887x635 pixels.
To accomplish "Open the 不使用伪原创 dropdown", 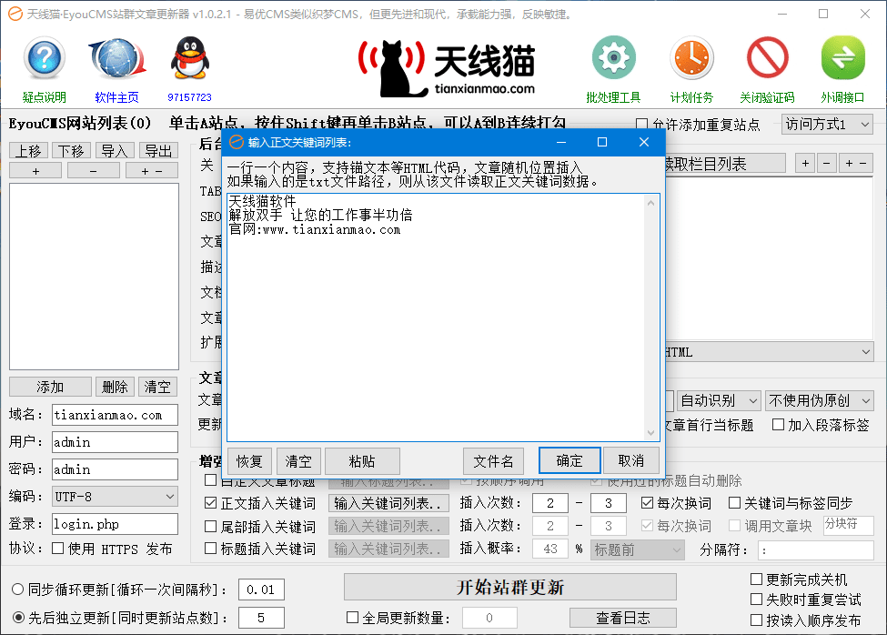I will (x=820, y=401).
